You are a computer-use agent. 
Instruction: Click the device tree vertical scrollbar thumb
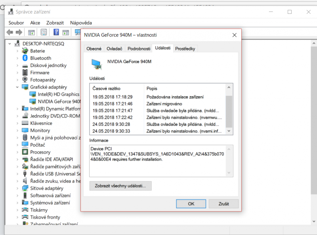point(314,120)
